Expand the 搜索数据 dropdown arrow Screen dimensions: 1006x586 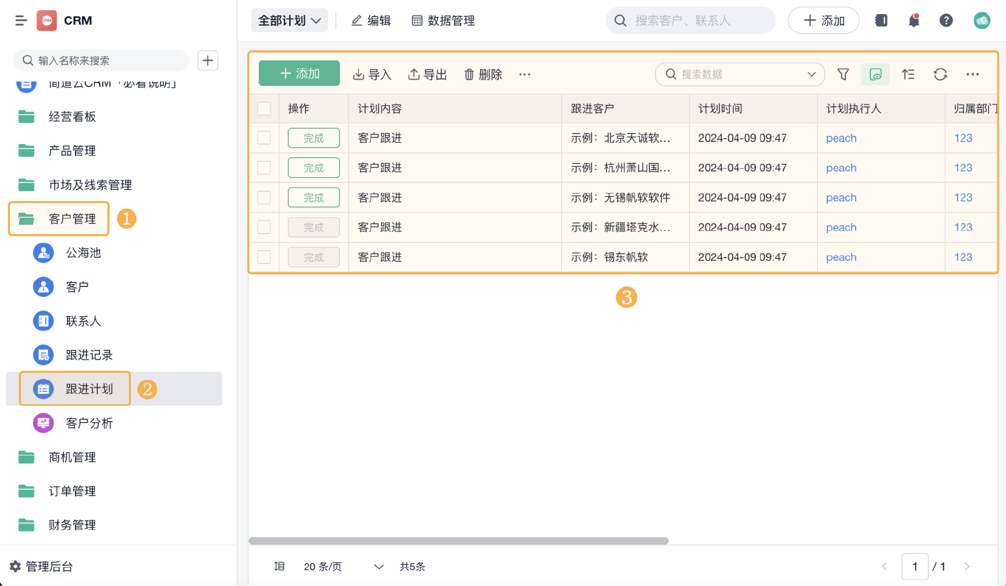(812, 74)
